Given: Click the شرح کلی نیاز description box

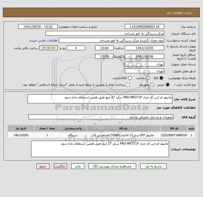Looking at the screenshot, I should tap(100, 99).
